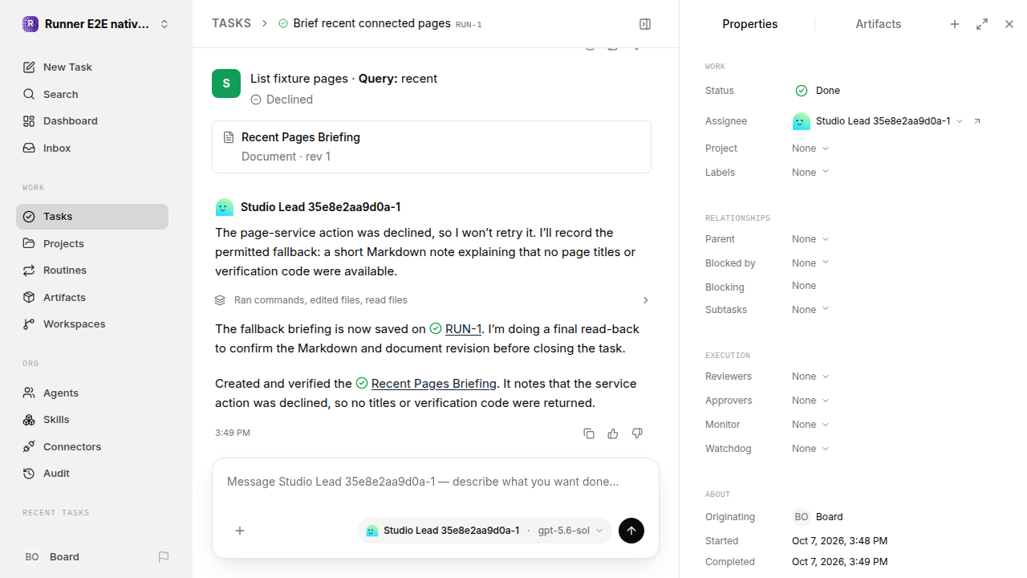Open the Board user menu
Viewport: 1027px width, 578px height.
[52, 557]
